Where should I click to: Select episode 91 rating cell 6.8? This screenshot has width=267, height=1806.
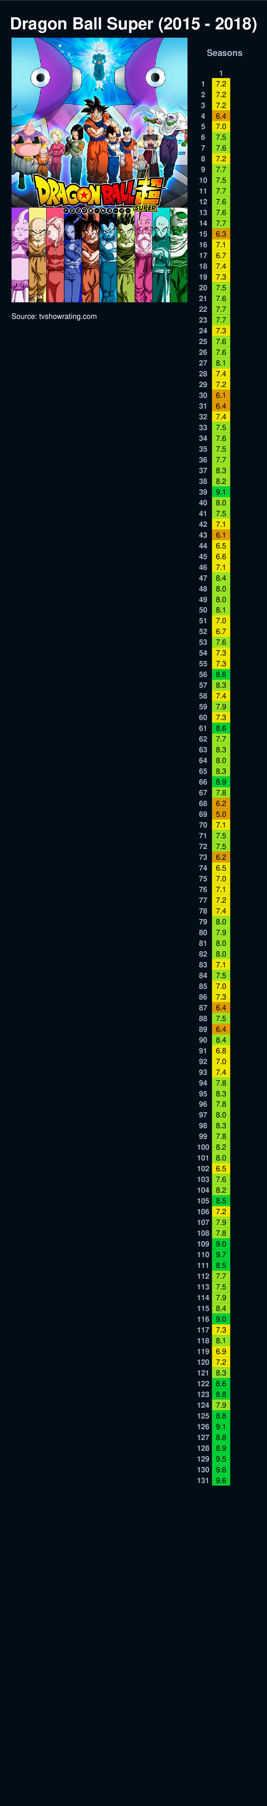pos(221,1050)
